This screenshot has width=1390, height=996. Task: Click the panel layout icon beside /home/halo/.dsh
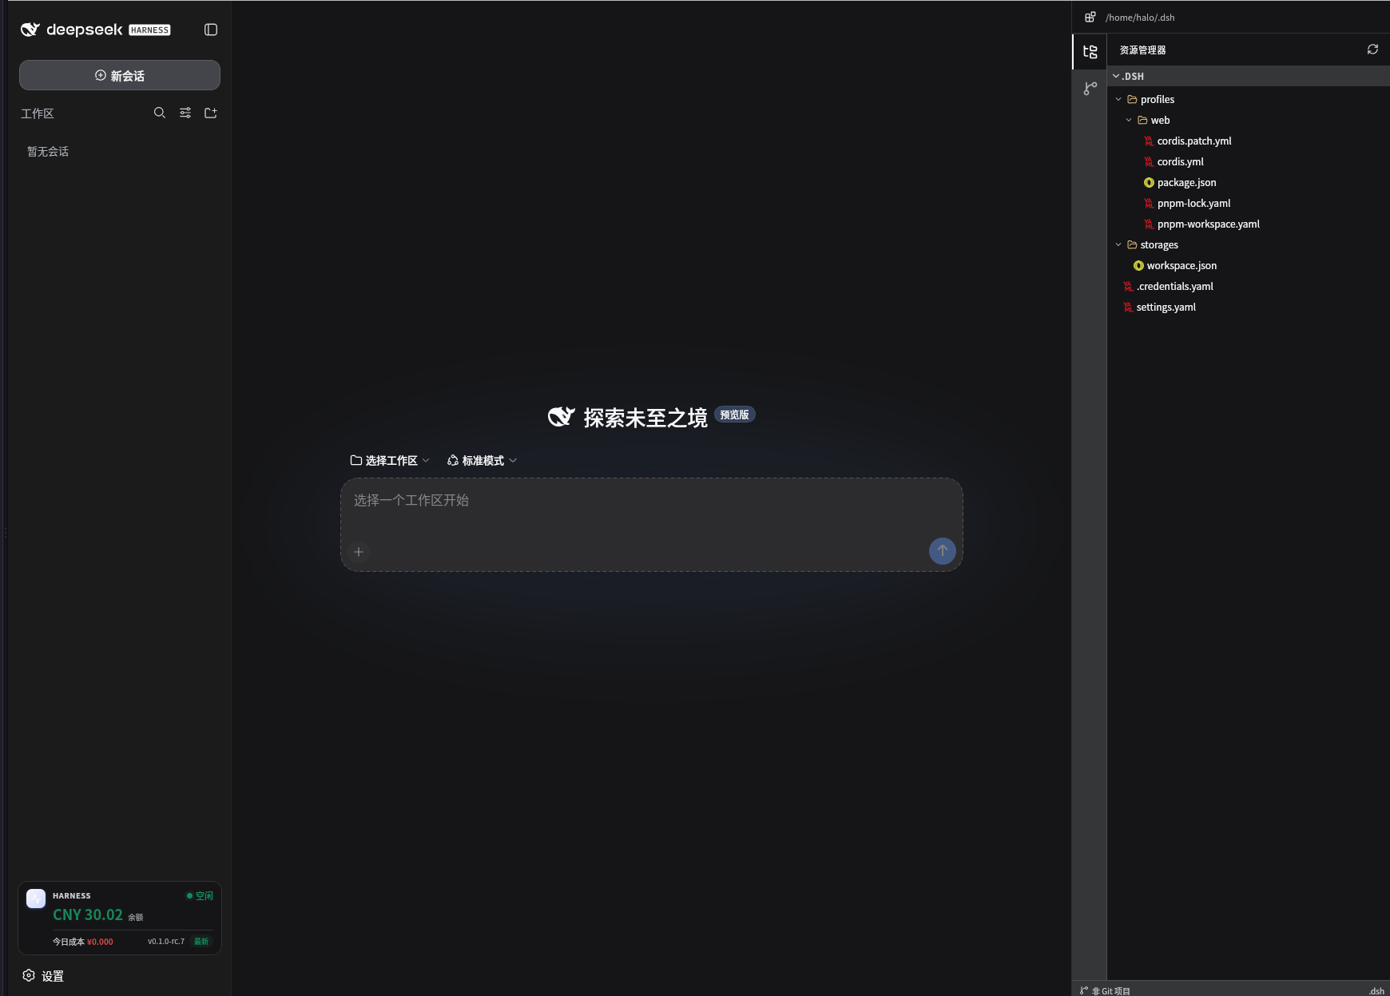point(1090,17)
